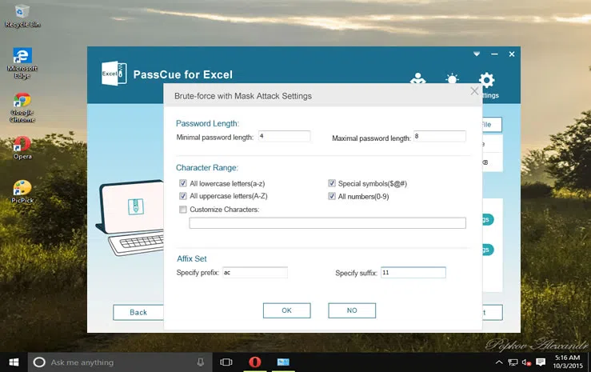Click the Specify prefix input field
591x372 pixels.
click(x=255, y=273)
